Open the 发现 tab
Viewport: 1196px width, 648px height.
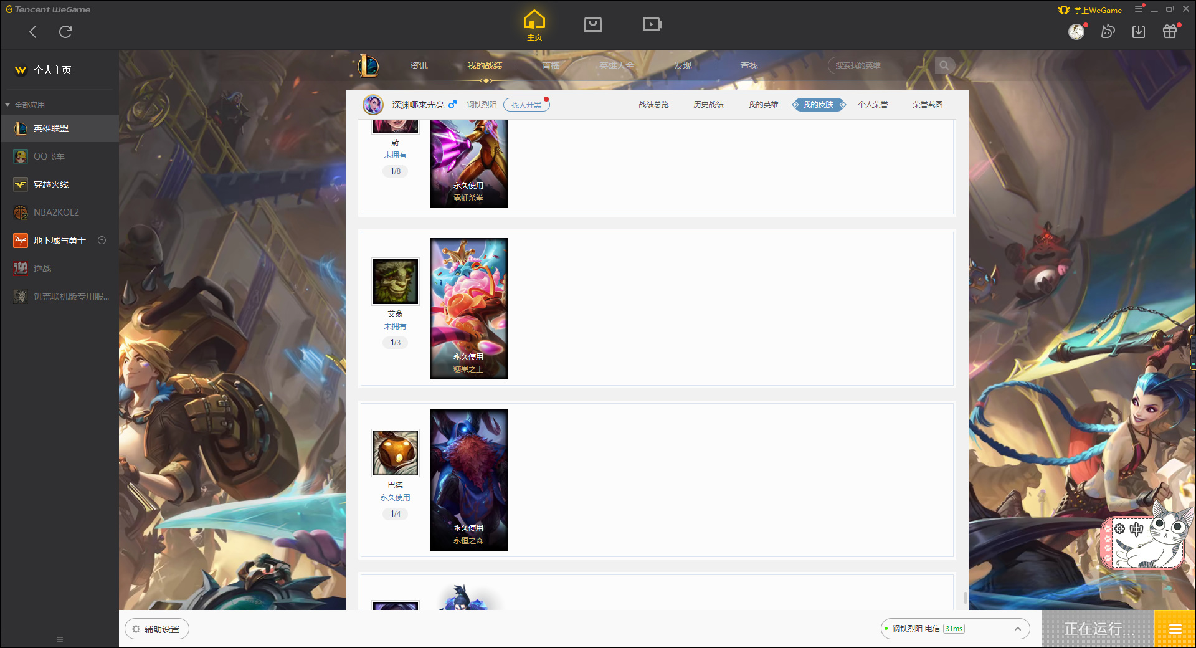tap(683, 65)
